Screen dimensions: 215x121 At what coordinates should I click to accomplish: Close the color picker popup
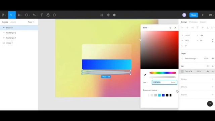tap(175, 28)
